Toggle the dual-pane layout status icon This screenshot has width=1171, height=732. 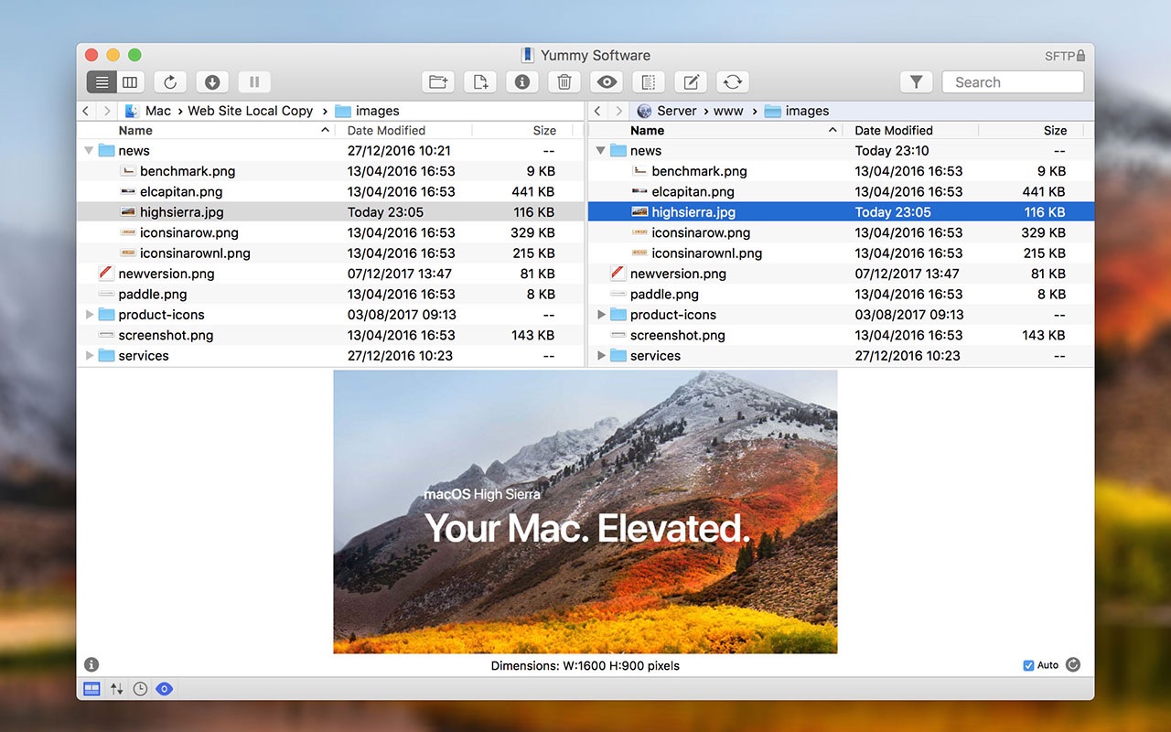91,689
